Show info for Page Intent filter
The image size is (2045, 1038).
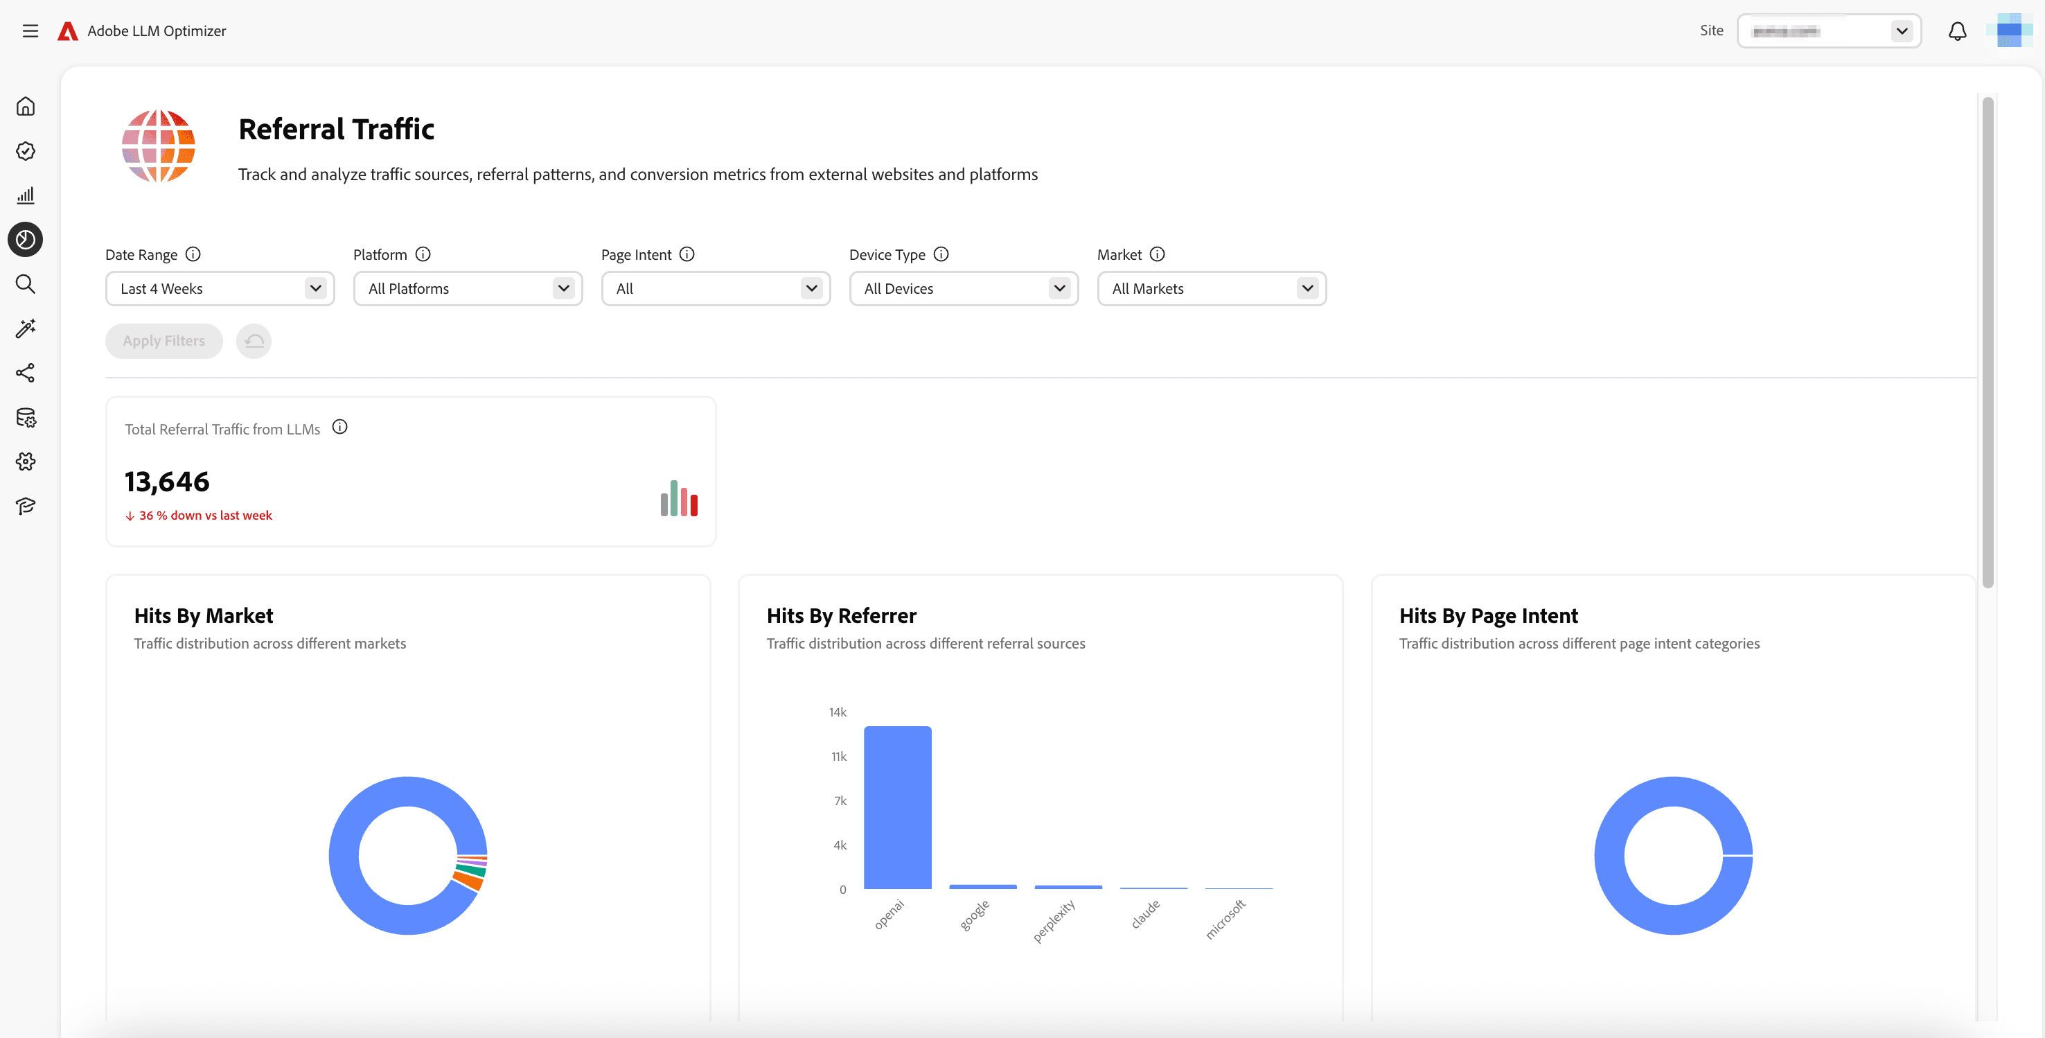[x=687, y=254]
